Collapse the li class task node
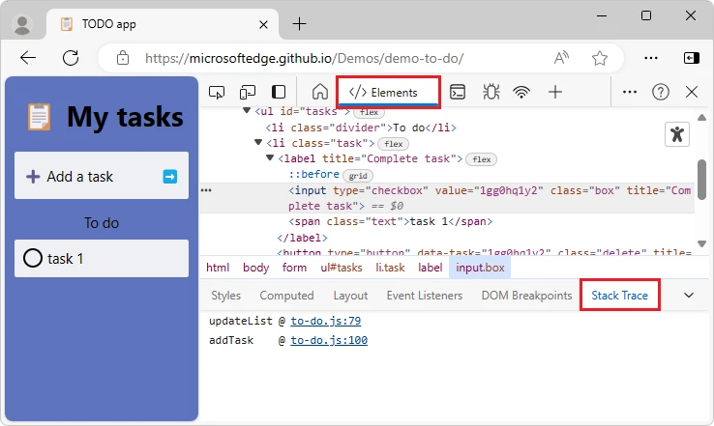 click(x=258, y=143)
